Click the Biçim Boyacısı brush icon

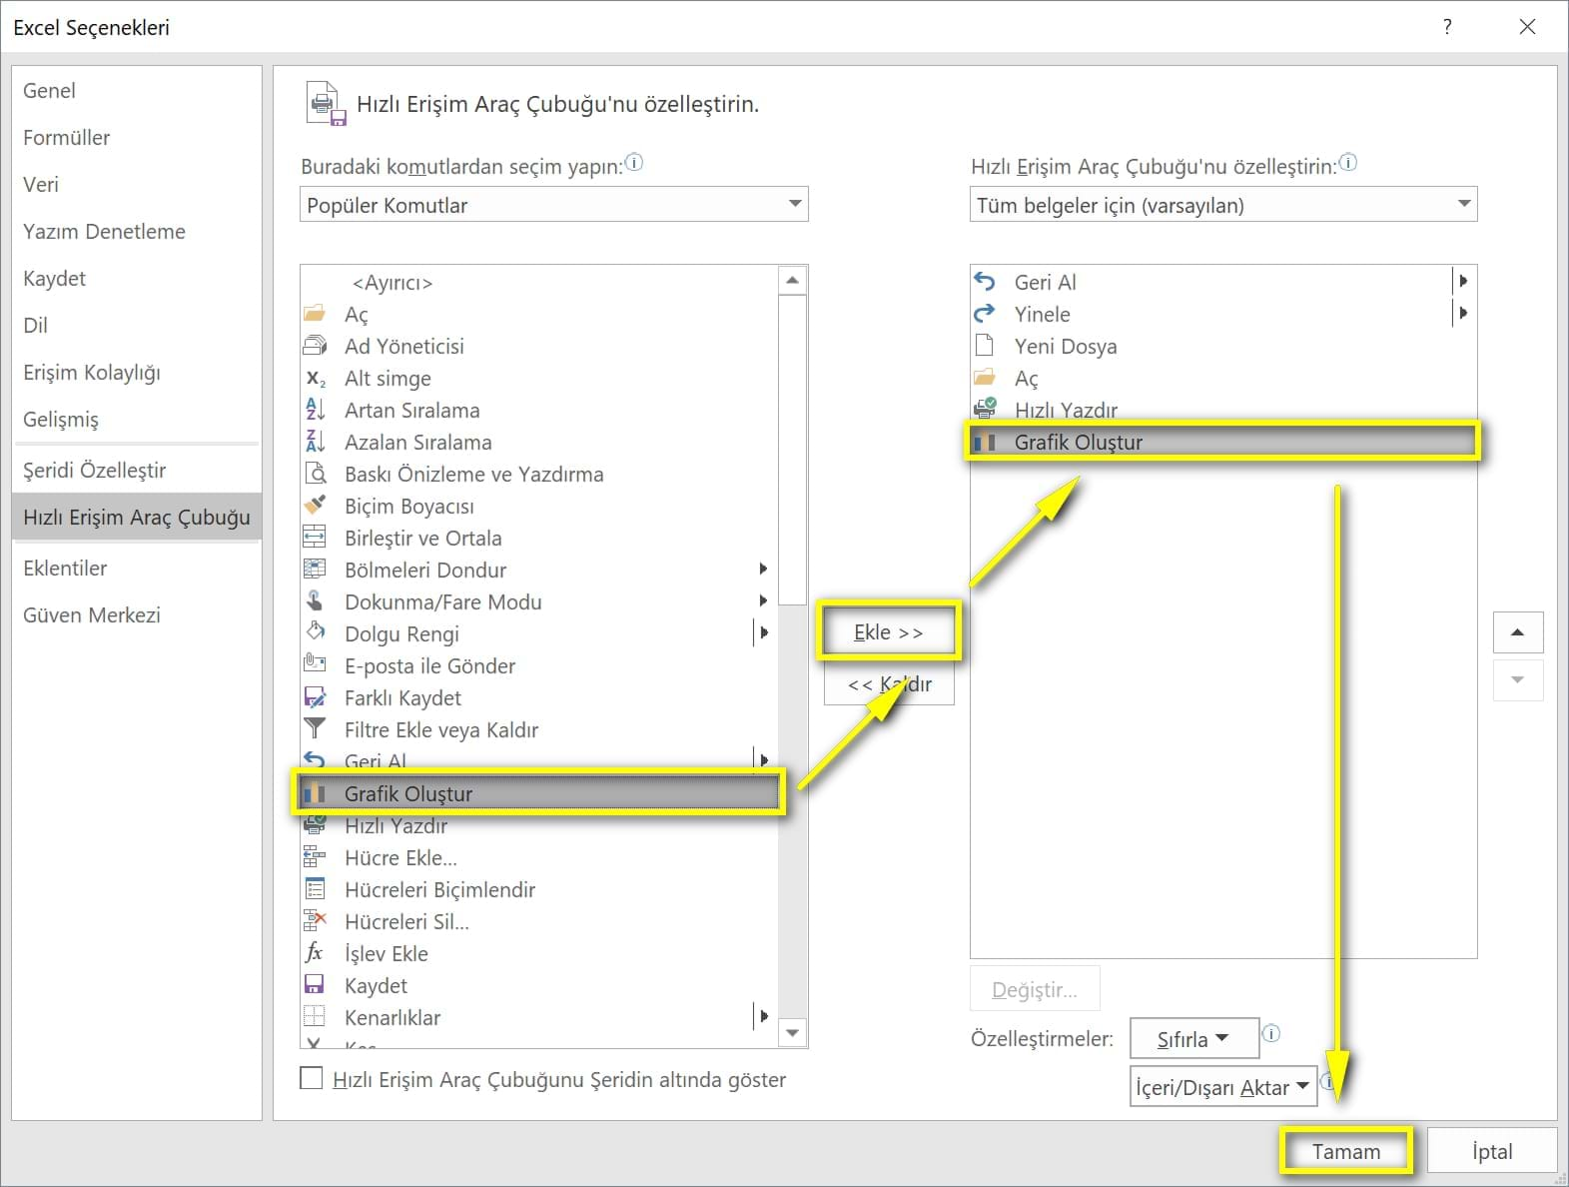pyautogui.click(x=315, y=506)
